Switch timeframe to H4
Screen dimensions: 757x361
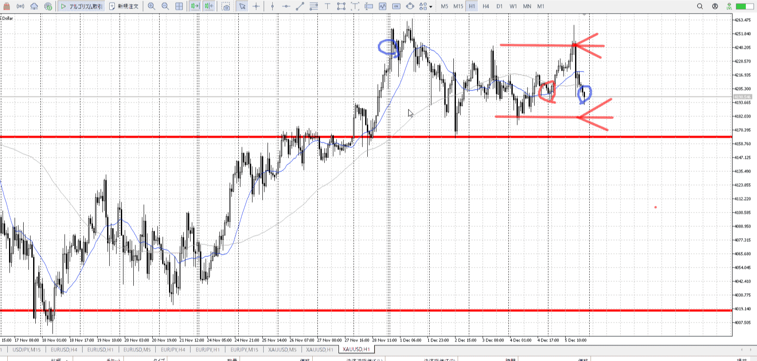486,6
